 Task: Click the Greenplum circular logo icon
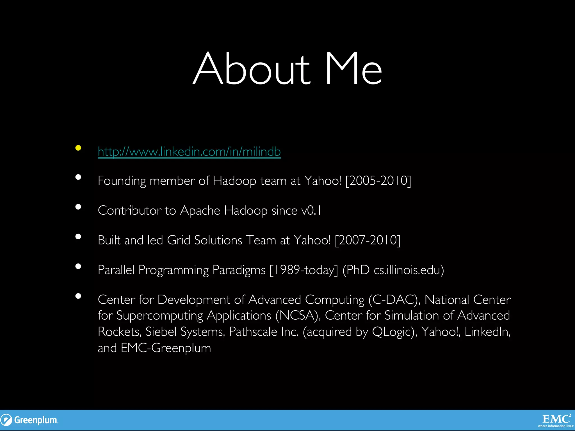(x=6, y=420)
